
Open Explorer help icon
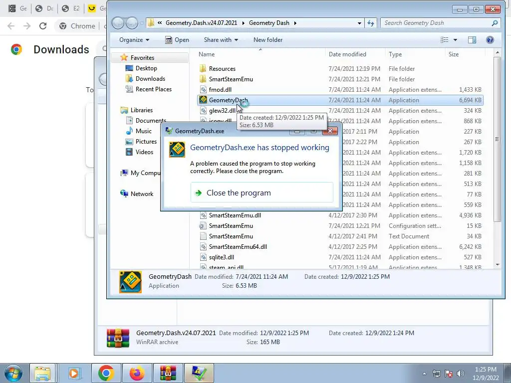click(490, 40)
